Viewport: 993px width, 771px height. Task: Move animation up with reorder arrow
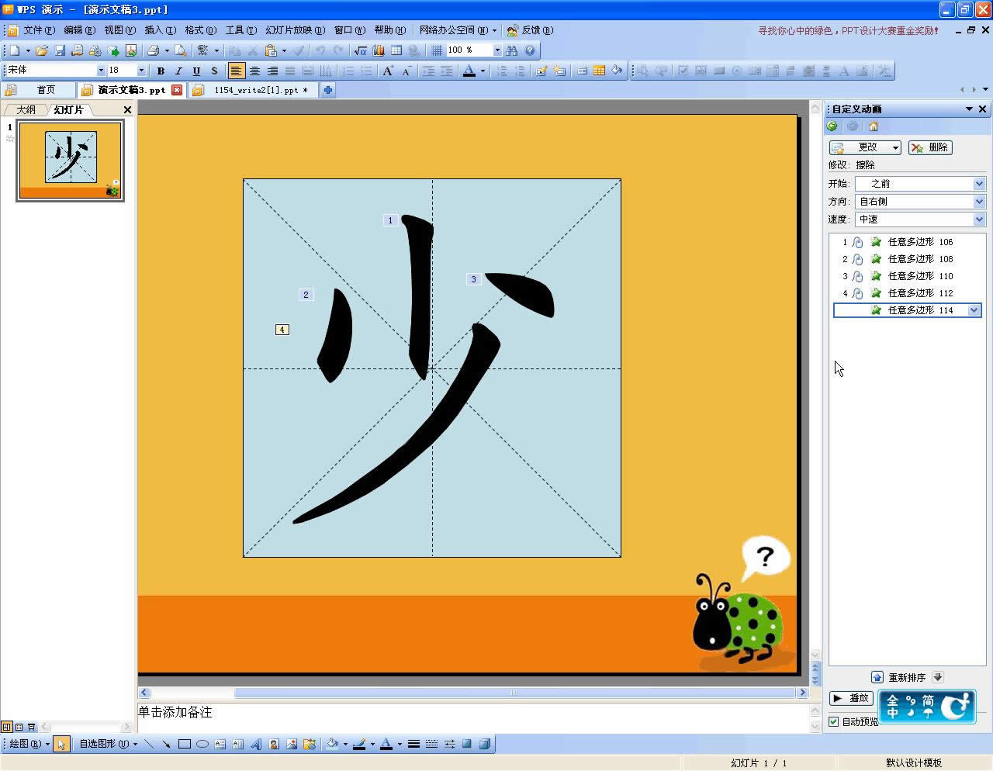877,677
